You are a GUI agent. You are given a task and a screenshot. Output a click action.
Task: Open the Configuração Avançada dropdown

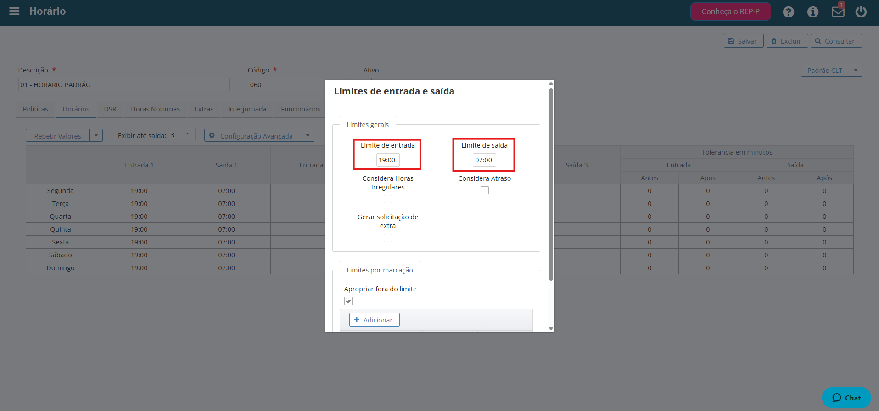coord(259,136)
